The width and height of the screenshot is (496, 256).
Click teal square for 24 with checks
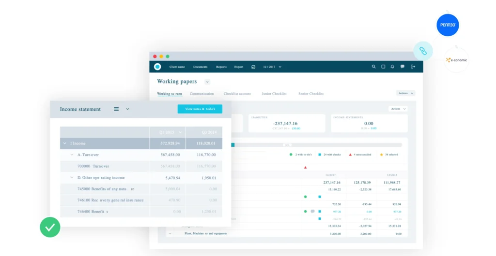pos(320,155)
